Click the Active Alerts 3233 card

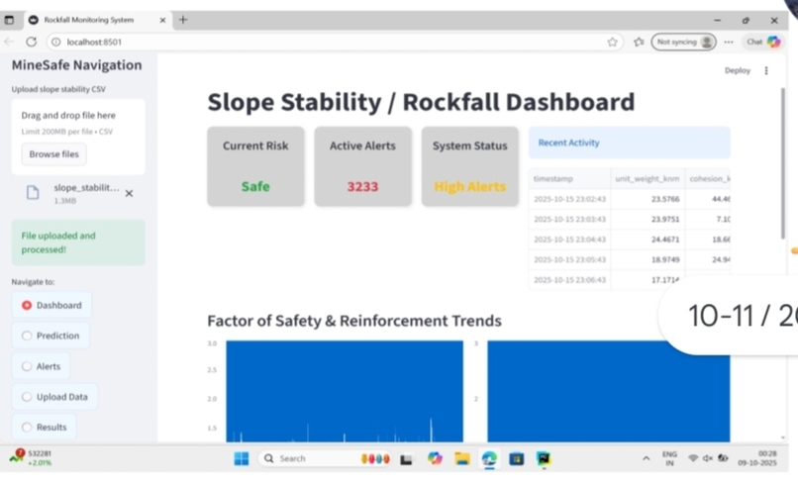pyautogui.click(x=363, y=166)
